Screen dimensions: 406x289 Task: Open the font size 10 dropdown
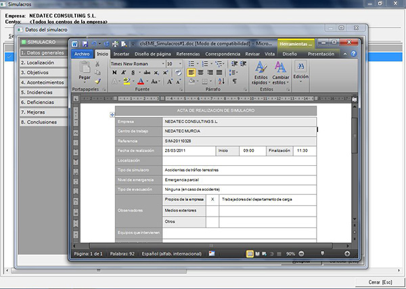[181, 64]
